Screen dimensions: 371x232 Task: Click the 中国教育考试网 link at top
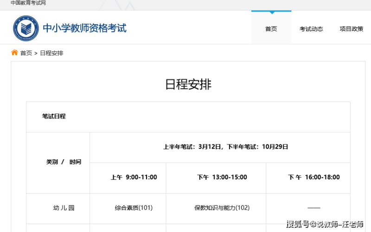[28, 3]
